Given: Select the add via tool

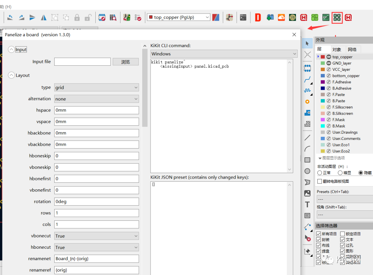Looking at the screenshot, I should [307, 102].
